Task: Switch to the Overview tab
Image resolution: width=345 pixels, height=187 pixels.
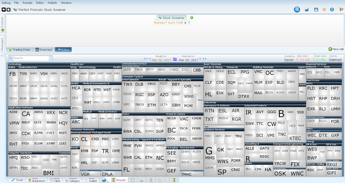Action: [44, 50]
